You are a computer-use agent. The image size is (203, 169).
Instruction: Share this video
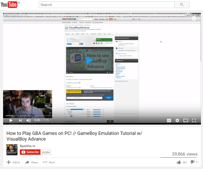click(x=31, y=162)
